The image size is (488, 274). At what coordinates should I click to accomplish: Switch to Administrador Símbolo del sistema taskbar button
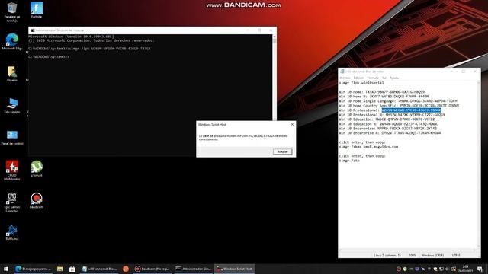(x=193, y=269)
